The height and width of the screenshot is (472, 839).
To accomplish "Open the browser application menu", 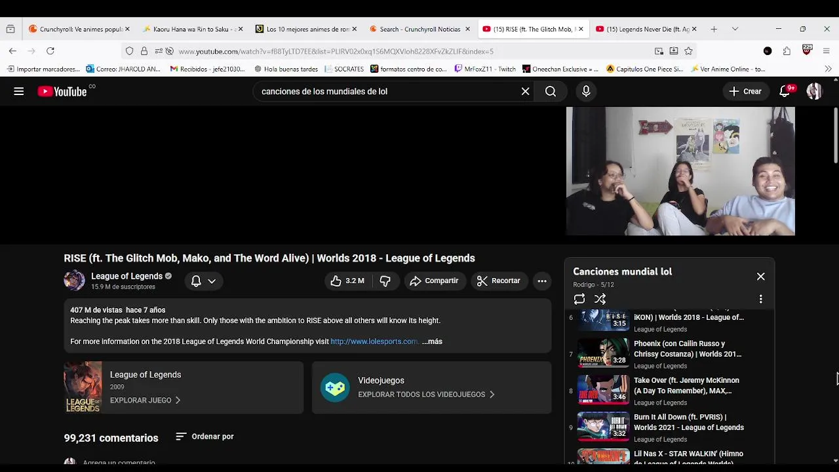I will click(x=826, y=50).
